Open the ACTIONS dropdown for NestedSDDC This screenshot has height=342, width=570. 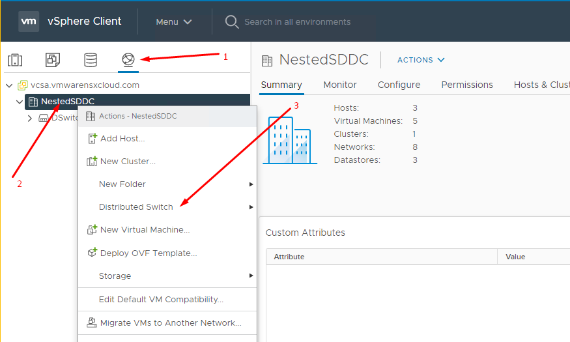[421, 60]
